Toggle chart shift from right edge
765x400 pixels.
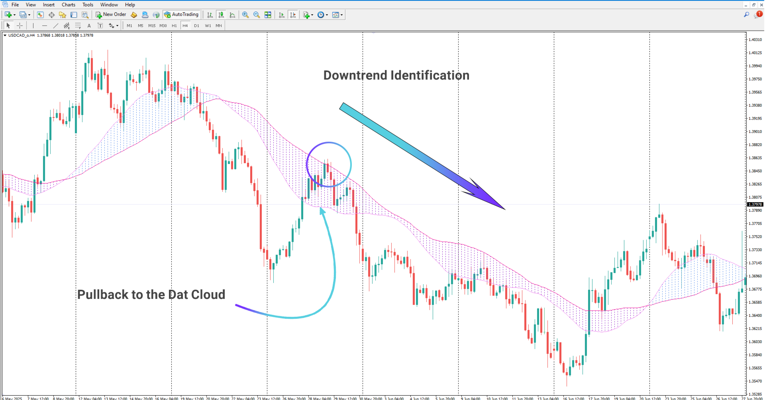tap(293, 15)
